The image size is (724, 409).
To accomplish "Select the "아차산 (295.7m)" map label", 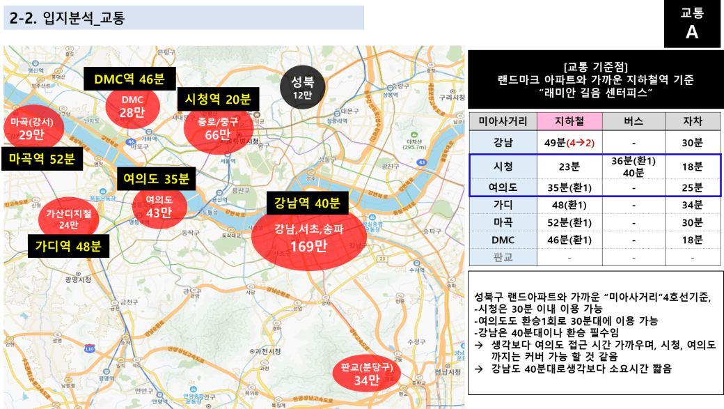I will coord(414,145).
